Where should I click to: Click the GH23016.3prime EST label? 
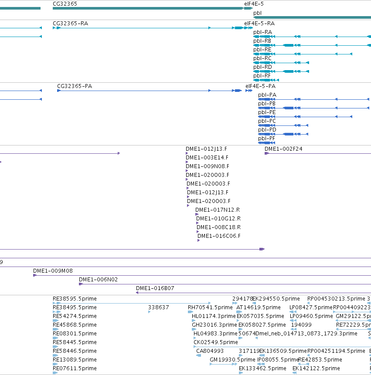[x=214, y=325]
